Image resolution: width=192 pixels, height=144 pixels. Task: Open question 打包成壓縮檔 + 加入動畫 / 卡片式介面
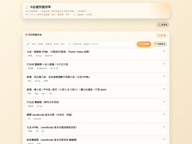pyautogui.click(x=96, y=66)
